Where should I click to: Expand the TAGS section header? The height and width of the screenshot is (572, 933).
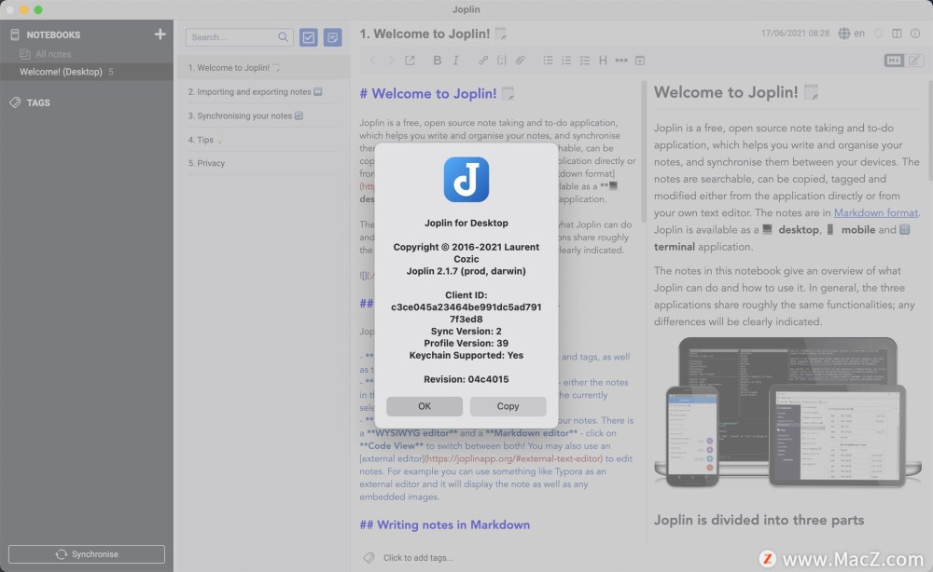click(38, 102)
